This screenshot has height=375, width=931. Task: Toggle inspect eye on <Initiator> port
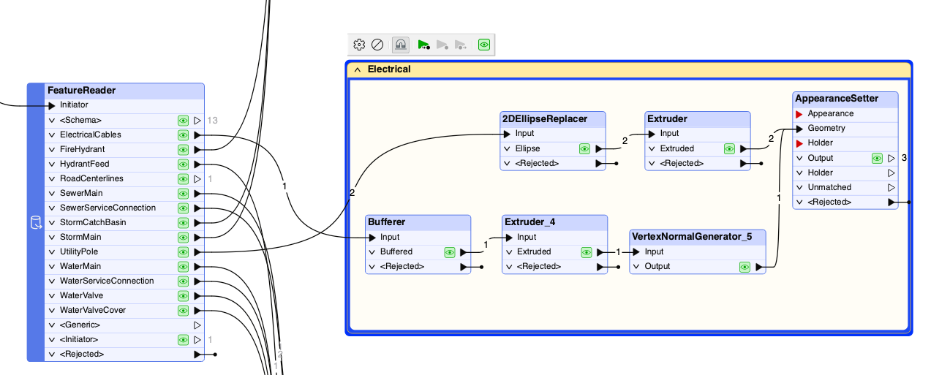(183, 339)
